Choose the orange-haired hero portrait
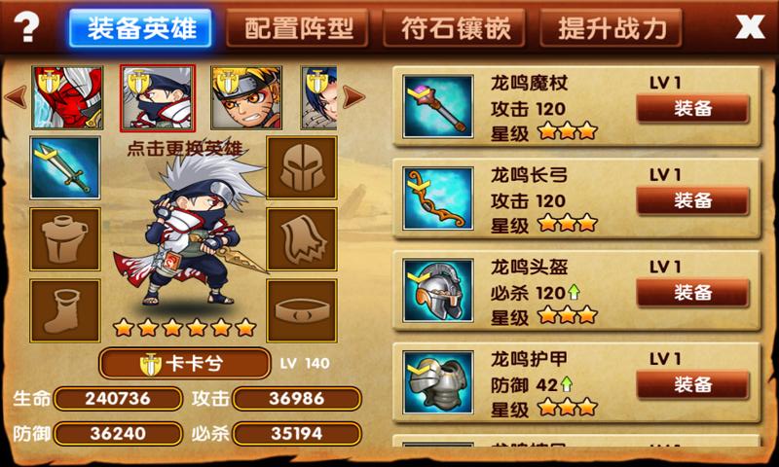The height and width of the screenshot is (467, 779). pyautogui.click(x=246, y=97)
